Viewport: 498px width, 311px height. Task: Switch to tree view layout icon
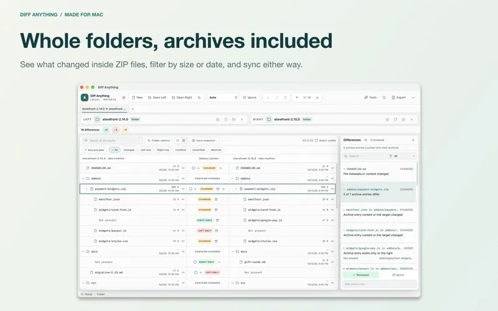tap(178, 141)
